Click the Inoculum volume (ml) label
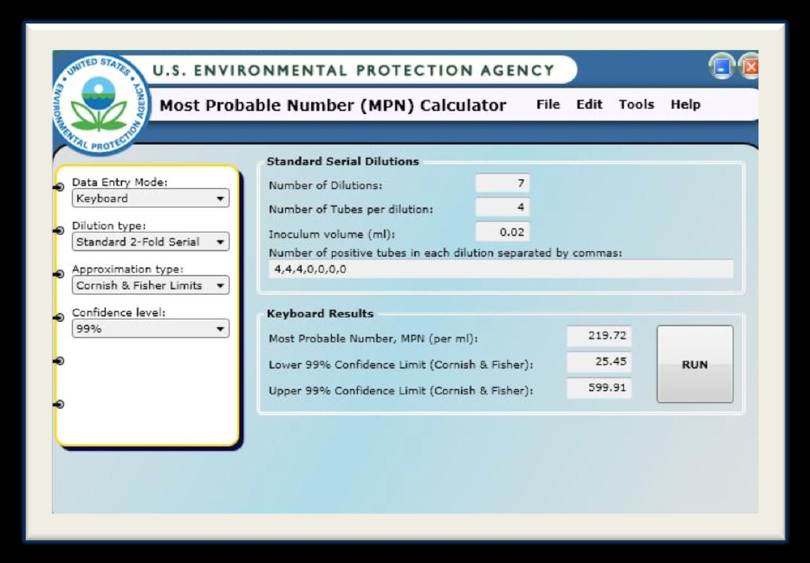Image resolution: width=810 pixels, height=563 pixels. coord(331,234)
